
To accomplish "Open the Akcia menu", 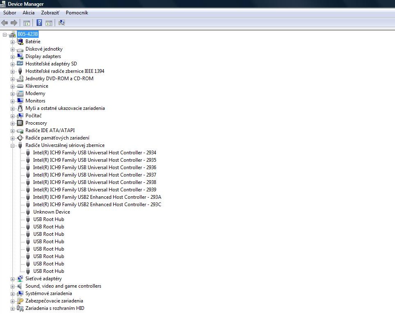I will coord(28,13).
